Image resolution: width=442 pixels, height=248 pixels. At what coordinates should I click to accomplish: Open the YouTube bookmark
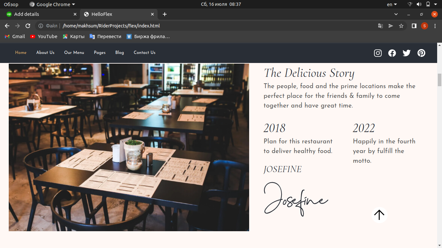[x=44, y=36]
